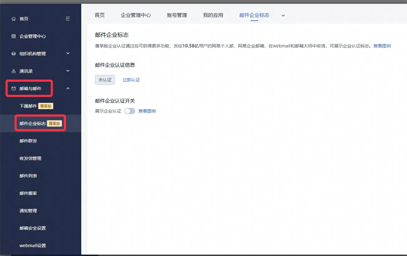Open 邮箱安全设置 in the sidebar
The width and height of the screenshot is (407, 256).
coord(33,228)
